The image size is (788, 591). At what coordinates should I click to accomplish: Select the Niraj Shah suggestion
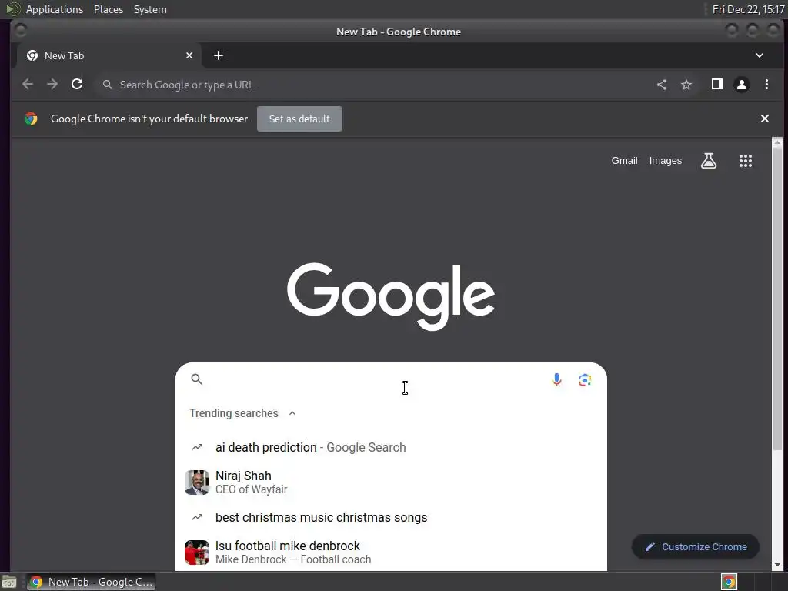point(391,482)
